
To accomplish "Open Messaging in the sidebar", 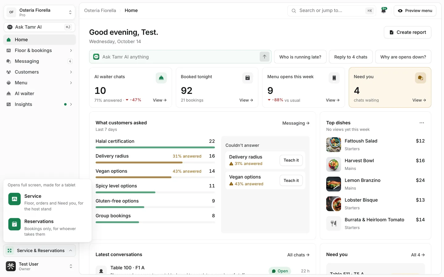I will click(x=39, y=61).
